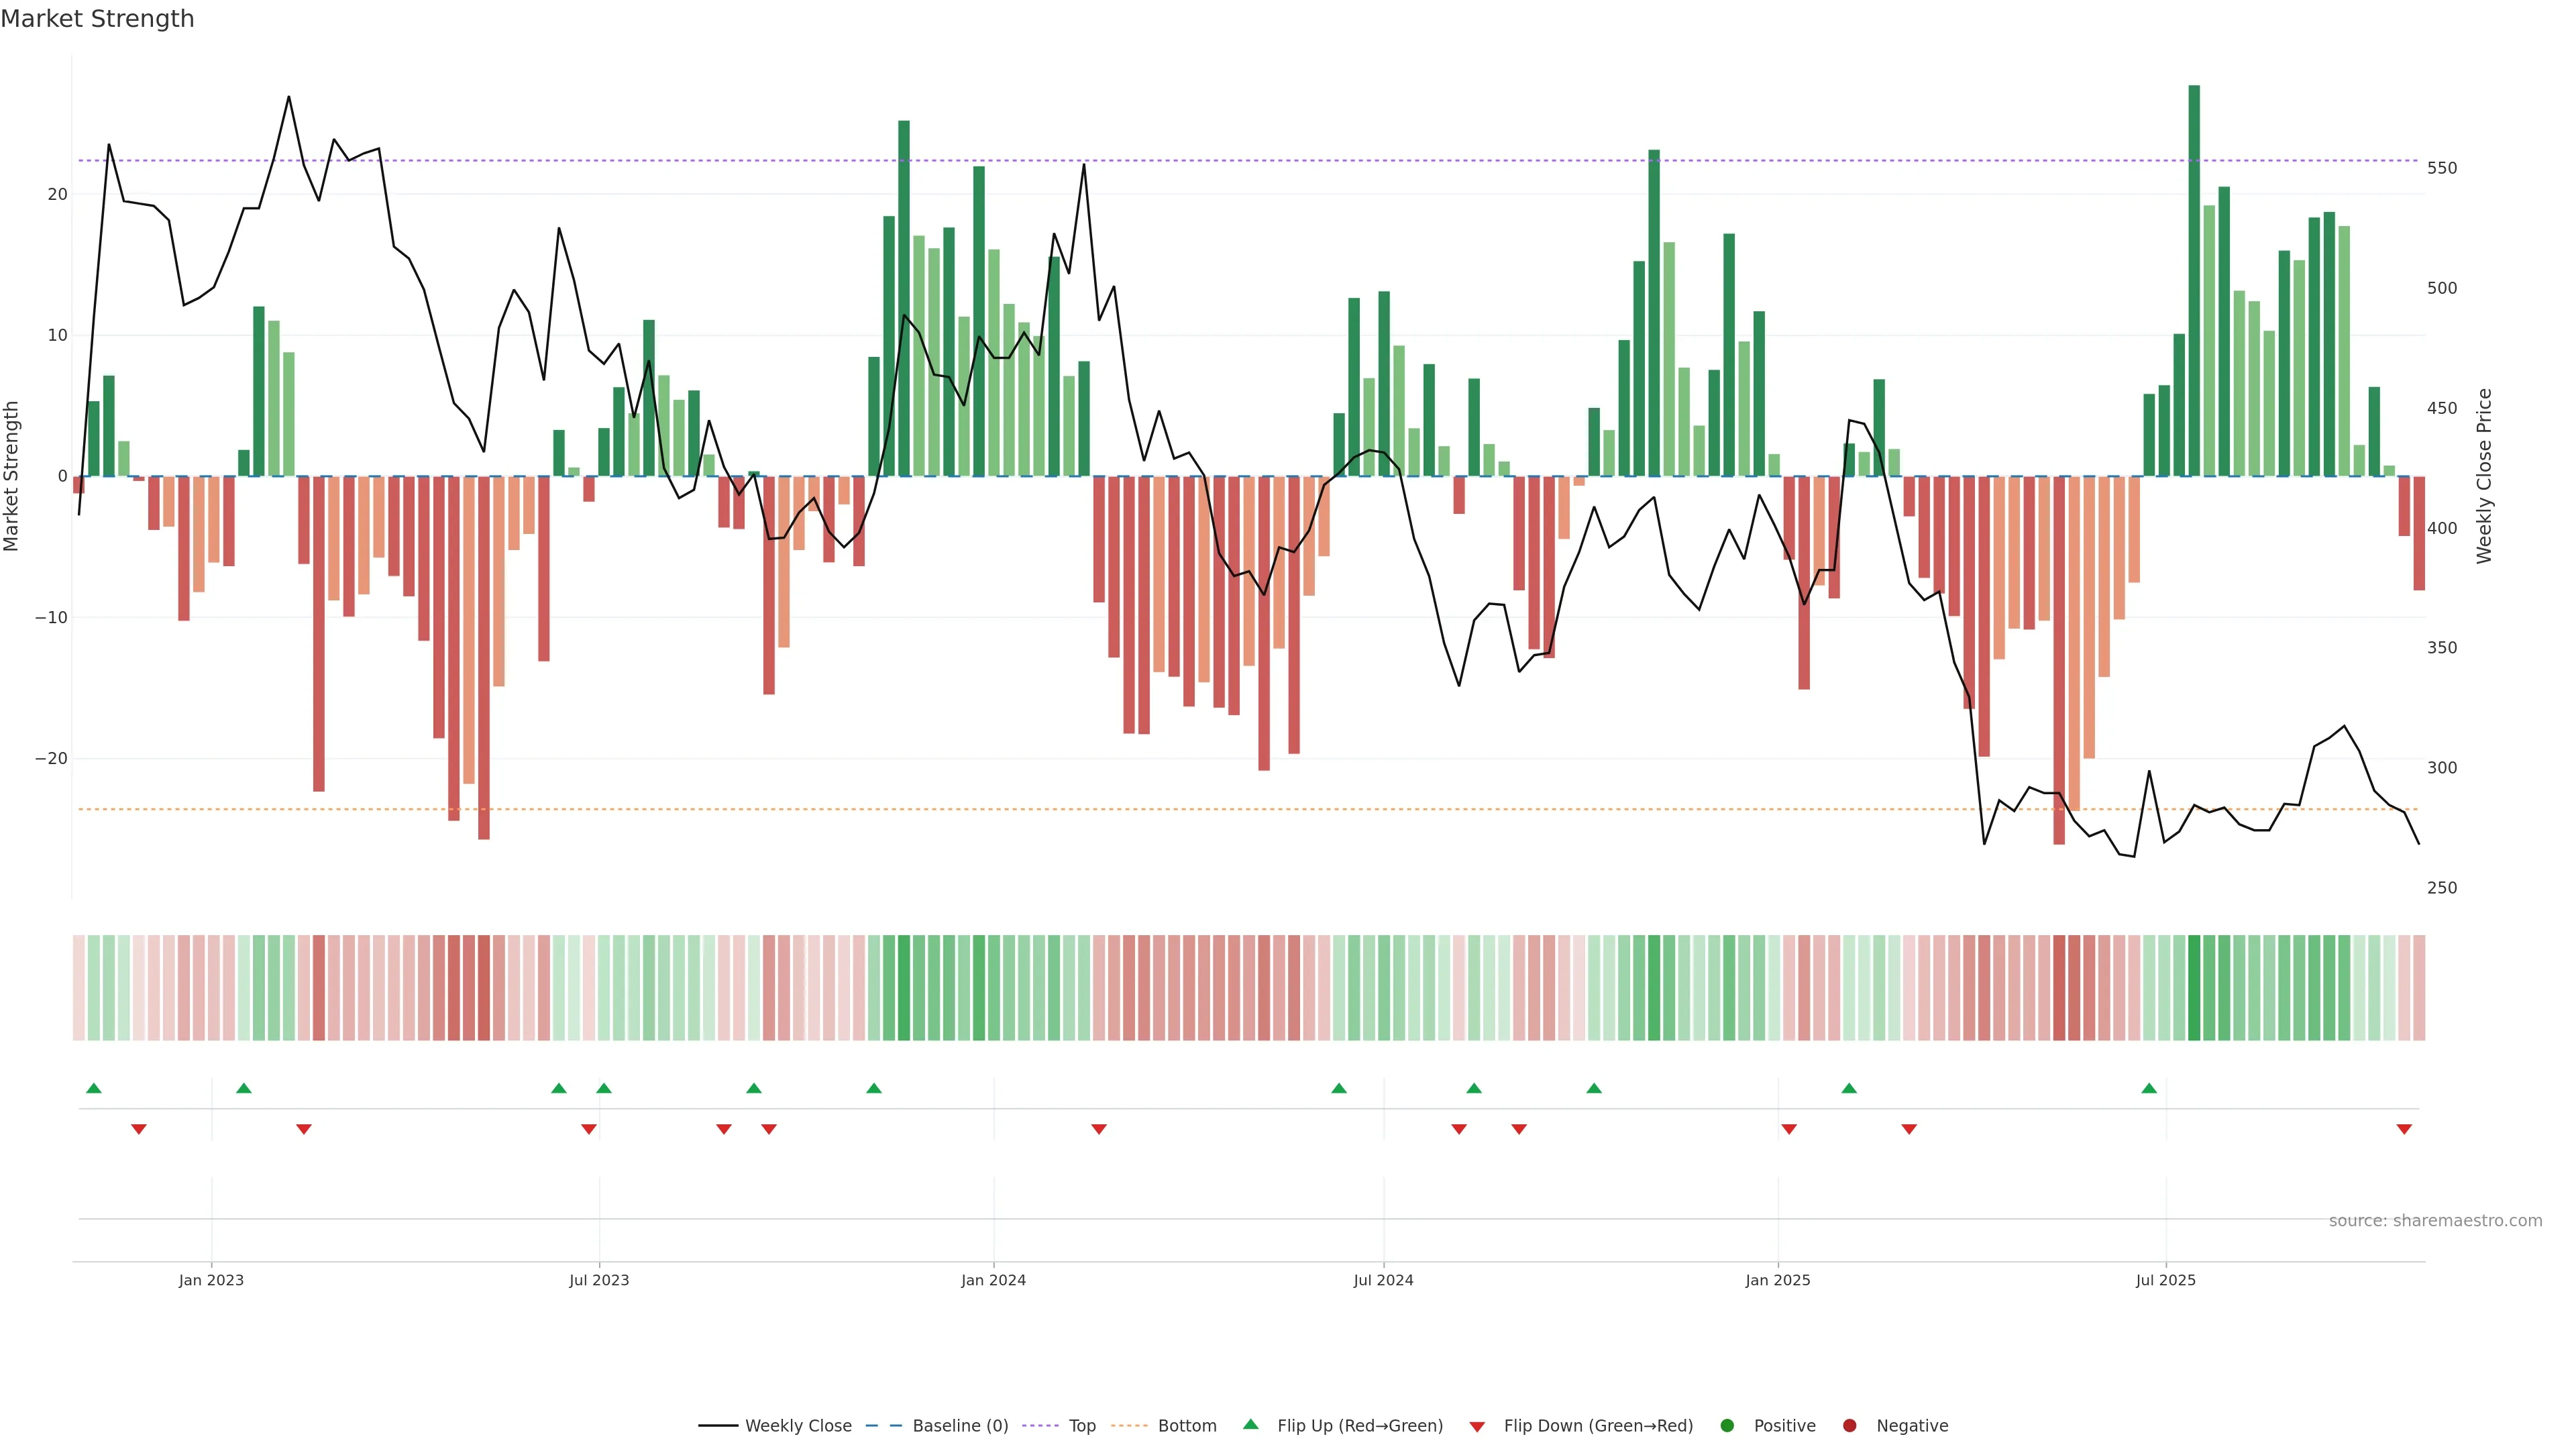
Task: Click the Positive green circle legend icon
Action: coord(1727,1426)
